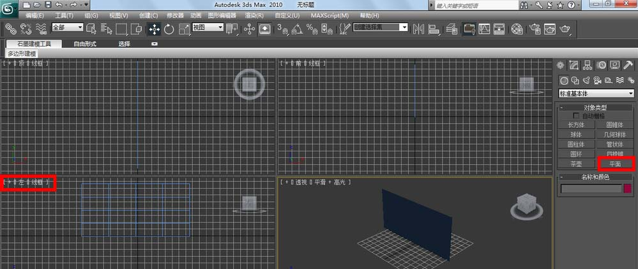Viewport: 638px width, 269px height.
Task: Collapse the 对象类型 rollout
Action: 595,108
